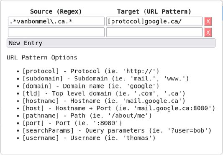223x155 pixels.
Task: Select the [pathname] option description
Action: pos(87,116)
